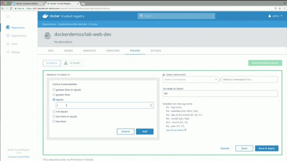
Task: Click the browser reload icon
Action: 11,8
